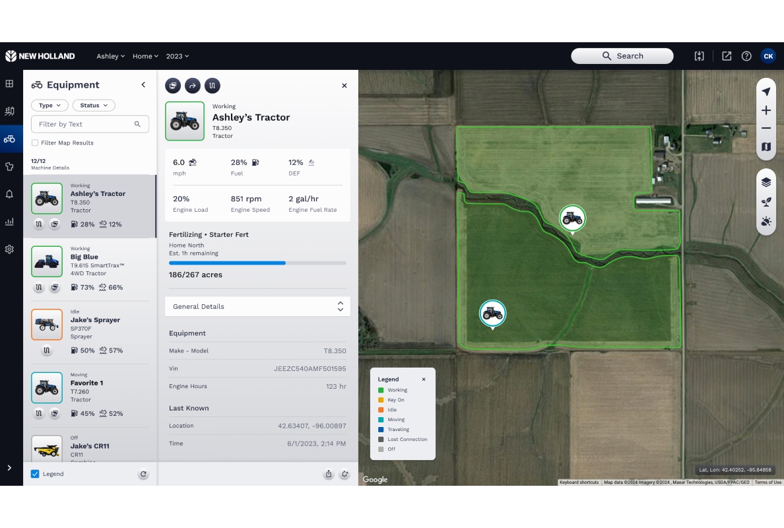This screenshot has width=784, height=528.
Task: Open the fields icon in left sidebar
Action: (9, 111)
